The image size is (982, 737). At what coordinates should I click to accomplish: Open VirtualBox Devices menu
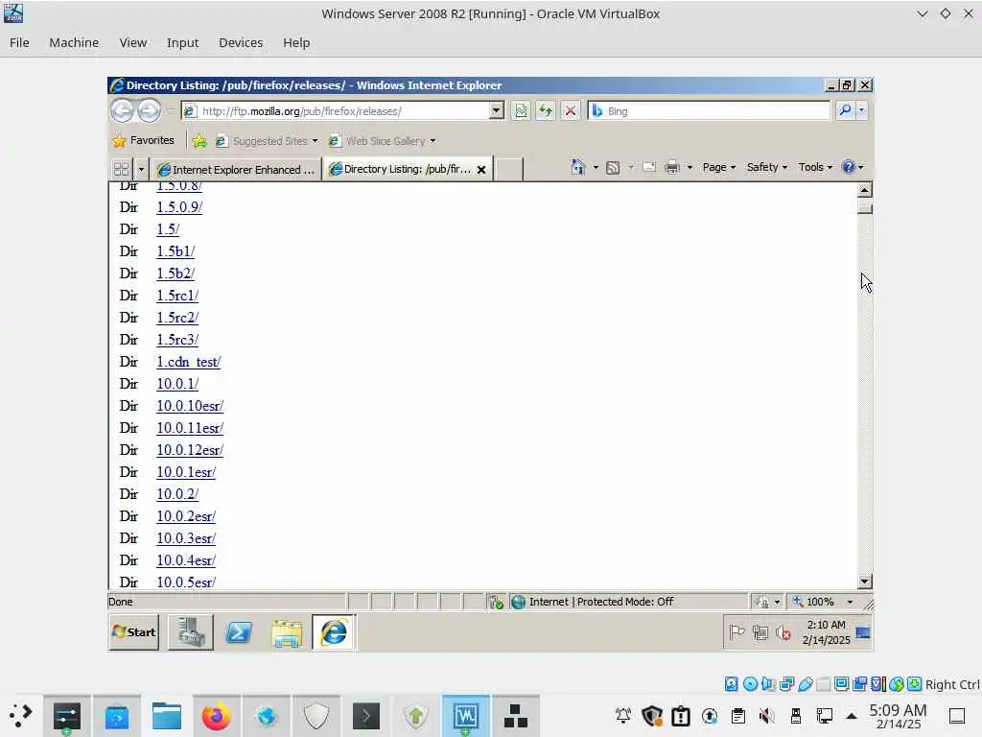pos(241,42)
